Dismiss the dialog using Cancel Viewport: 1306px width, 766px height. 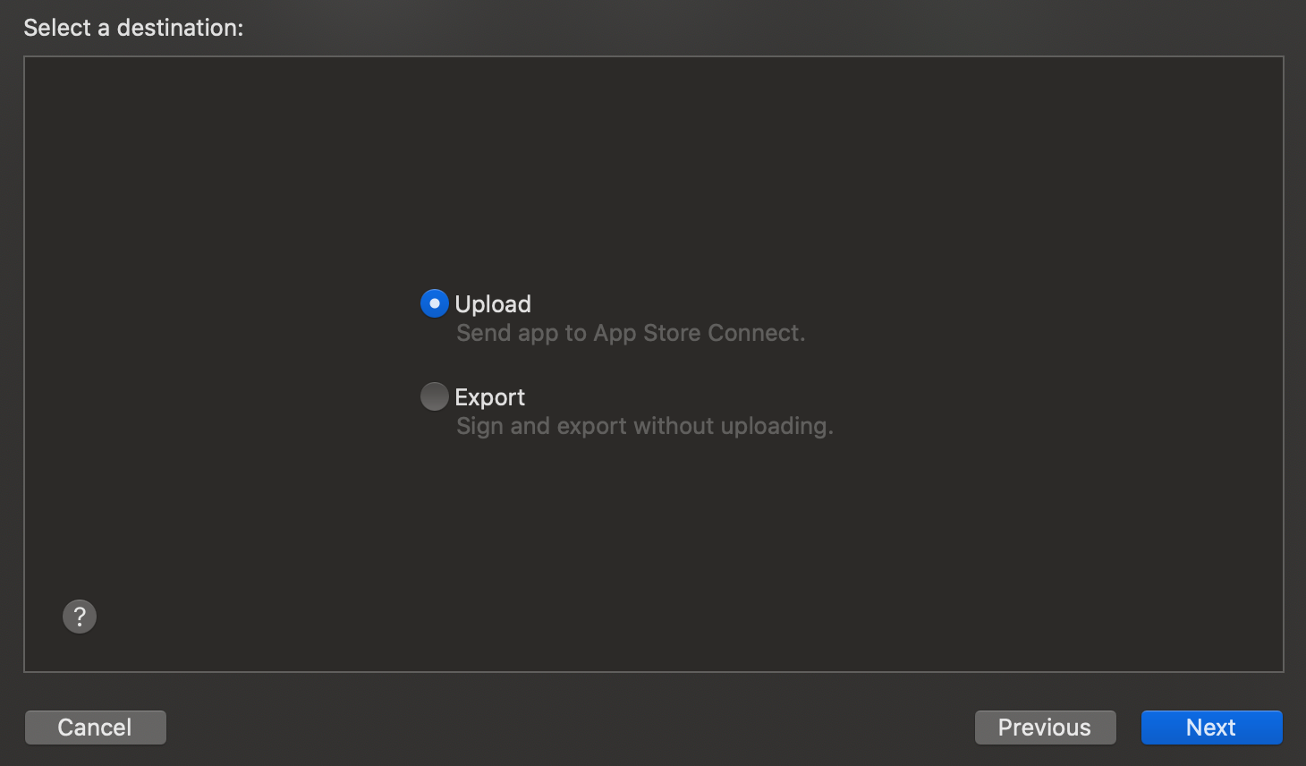[95, 728]
